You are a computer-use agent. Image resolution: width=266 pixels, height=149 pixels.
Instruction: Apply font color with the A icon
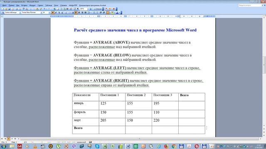[x=117, y=12]
